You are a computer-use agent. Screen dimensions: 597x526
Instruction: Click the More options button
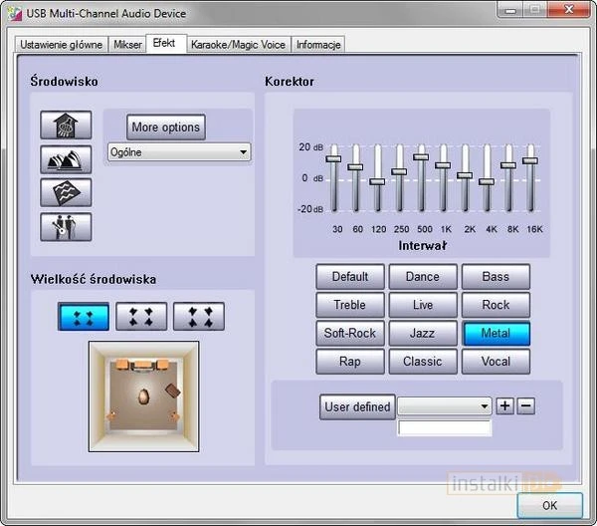166,128
